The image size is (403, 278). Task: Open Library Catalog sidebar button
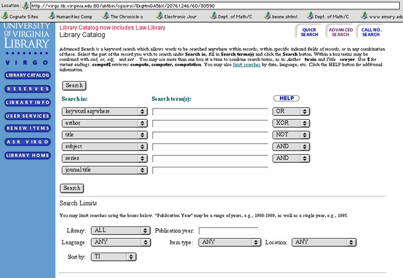click(27, 76)
